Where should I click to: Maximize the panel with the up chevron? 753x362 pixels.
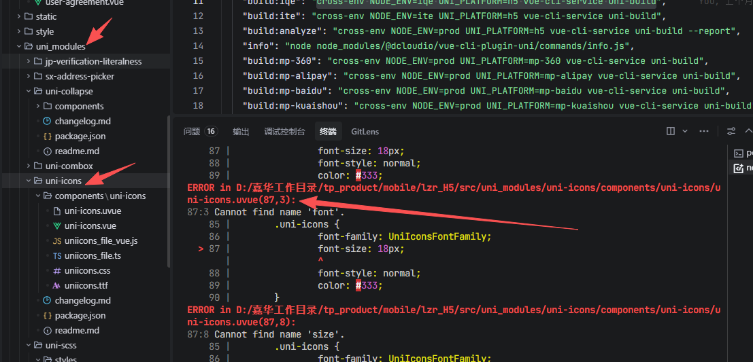[x=748, y=131]
